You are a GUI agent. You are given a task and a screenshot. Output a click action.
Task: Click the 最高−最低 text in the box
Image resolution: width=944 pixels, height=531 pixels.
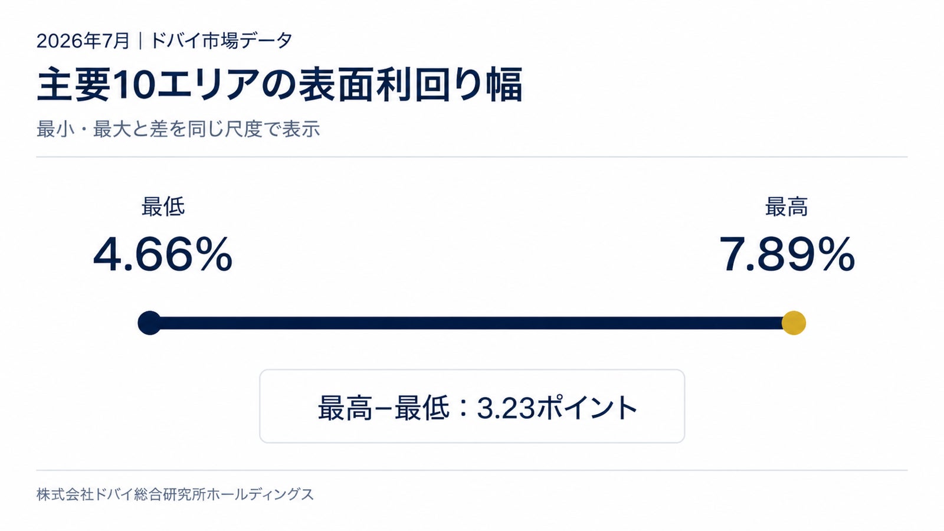tap(383, 408)
